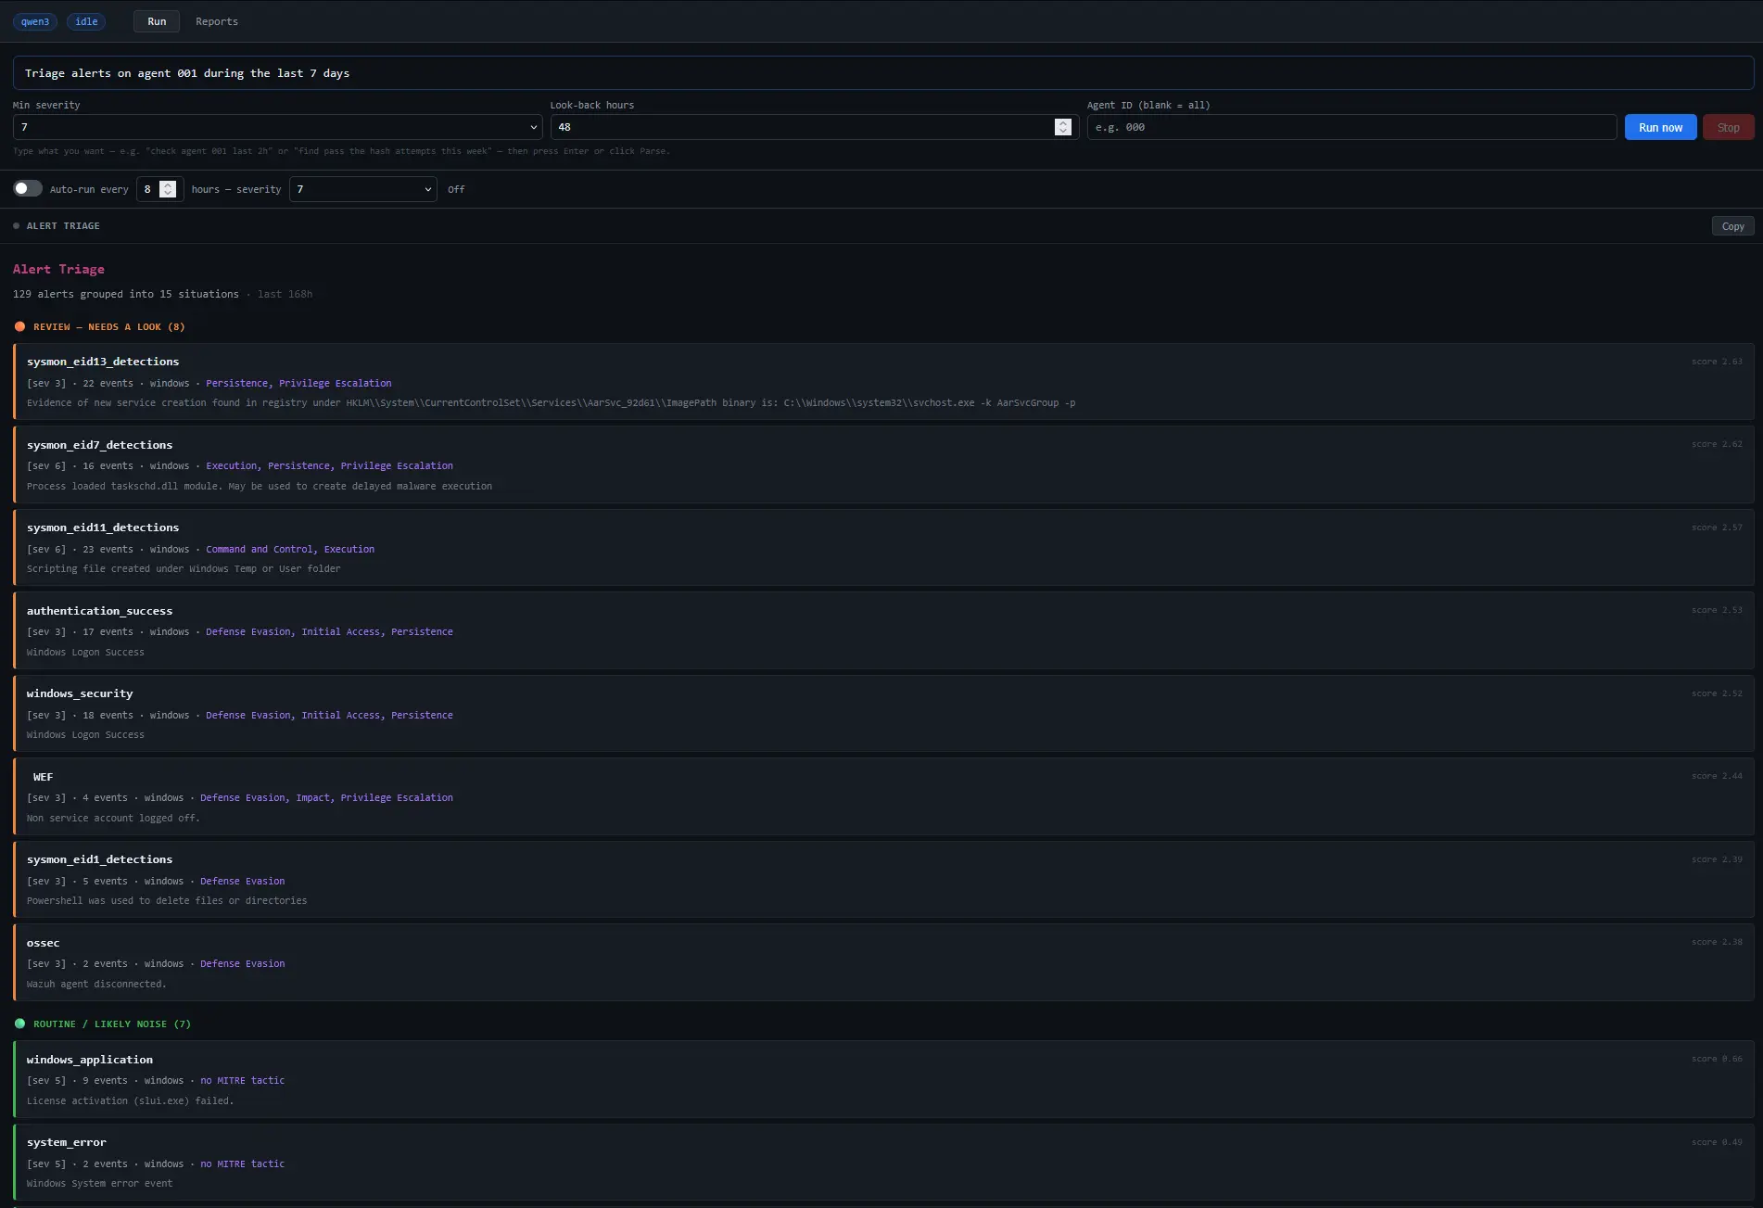
Task: Click the 'off' auto-run status label
Action: pyautogui.click(x=456, y=189)
